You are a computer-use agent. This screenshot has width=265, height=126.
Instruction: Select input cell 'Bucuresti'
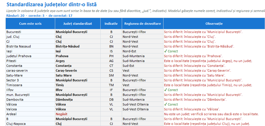click(30, 32)
